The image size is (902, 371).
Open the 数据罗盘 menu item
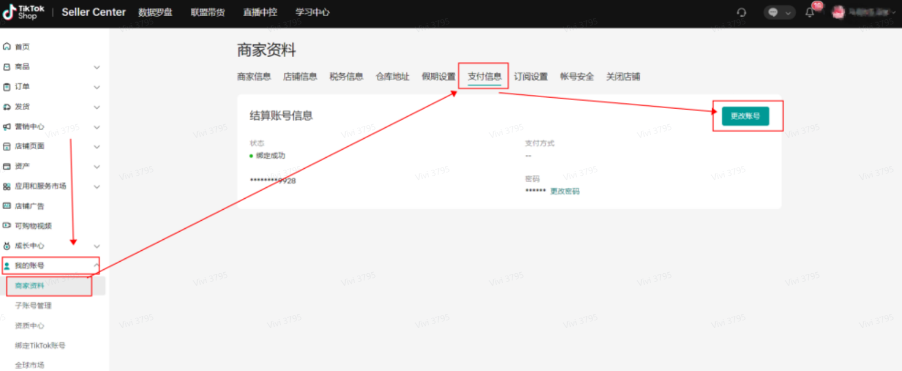tap(155, 12)
